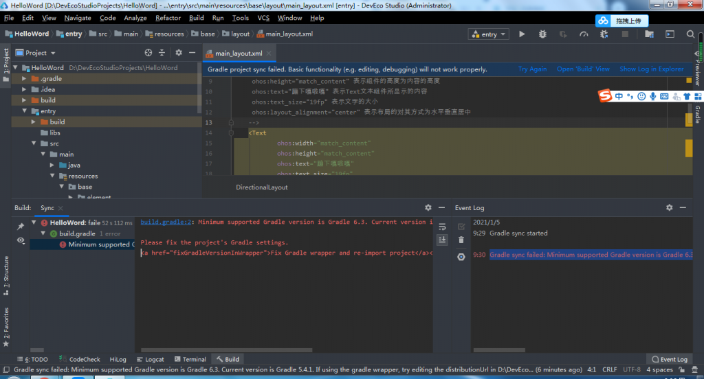
Task: Pin the Build tab
Action: click(x=21, y=227)
